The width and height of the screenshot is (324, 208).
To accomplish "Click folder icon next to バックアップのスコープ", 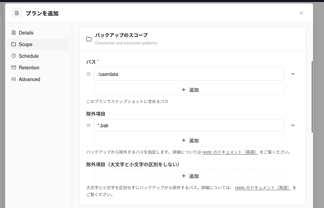I will (89, 39).
